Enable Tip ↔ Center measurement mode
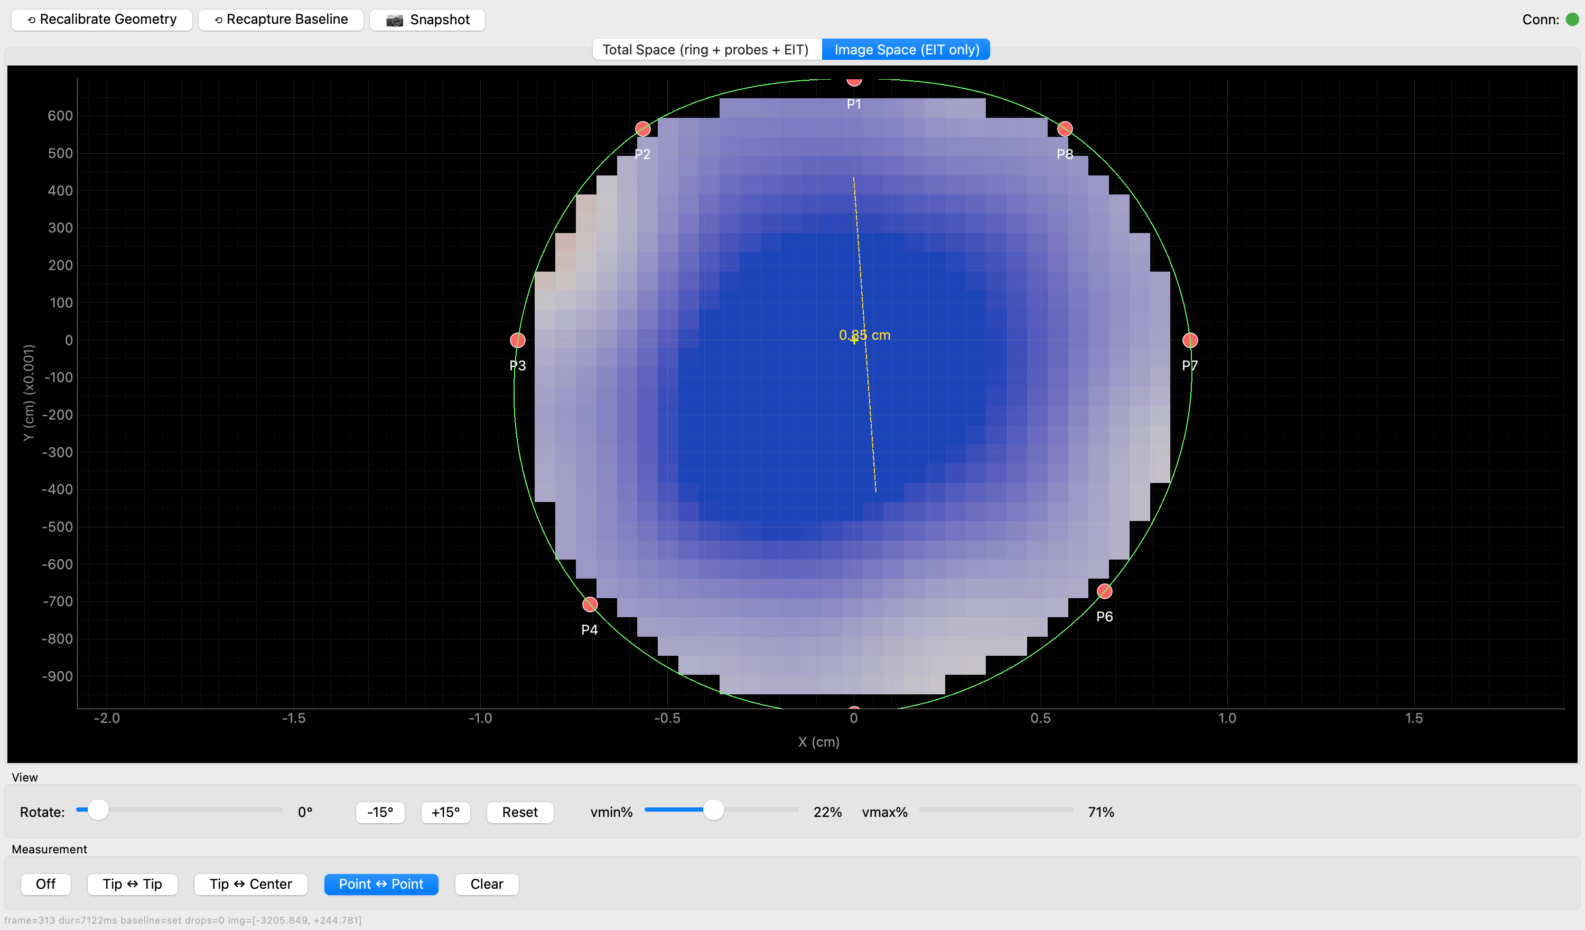 pos(250,884)
